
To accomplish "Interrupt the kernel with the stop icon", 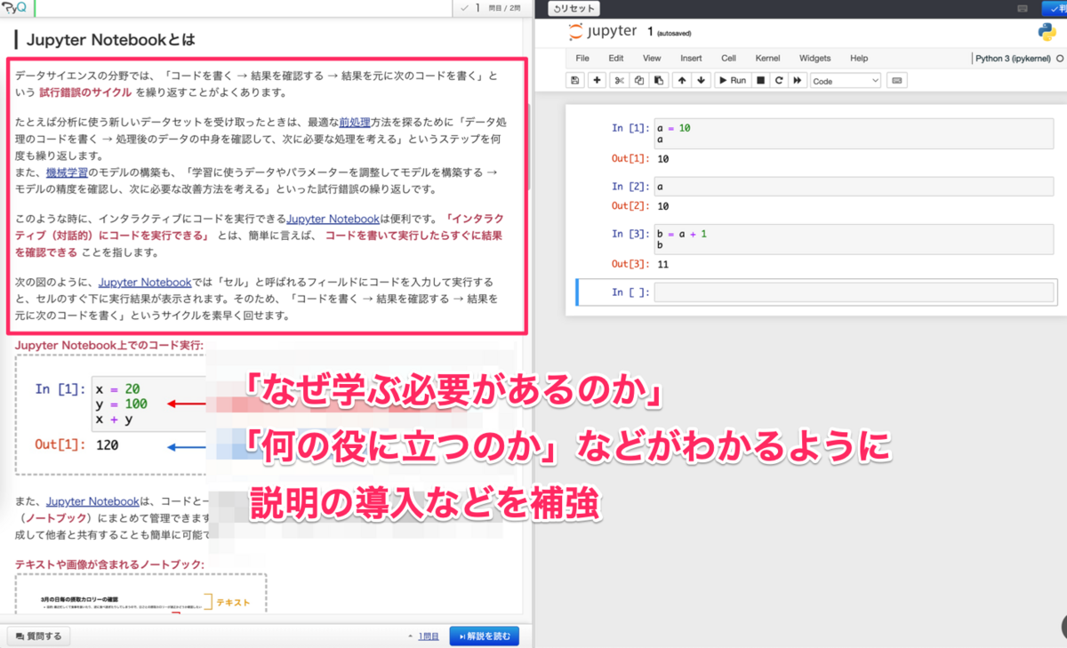I will point(760,80).
